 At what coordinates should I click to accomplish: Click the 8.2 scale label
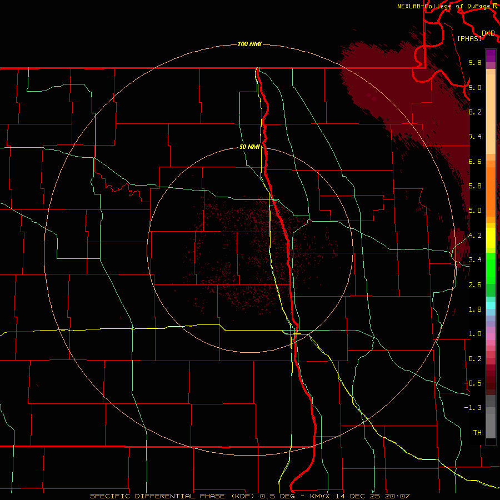475,112
